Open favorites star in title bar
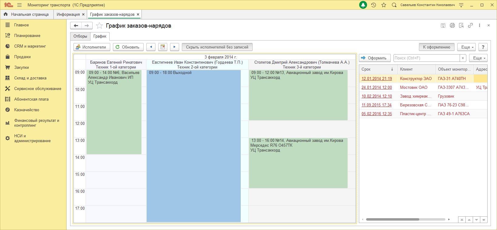 (x=384, y=5)
